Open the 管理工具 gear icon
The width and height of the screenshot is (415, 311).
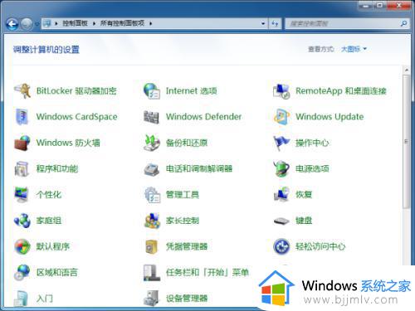(x=152, y=195)
